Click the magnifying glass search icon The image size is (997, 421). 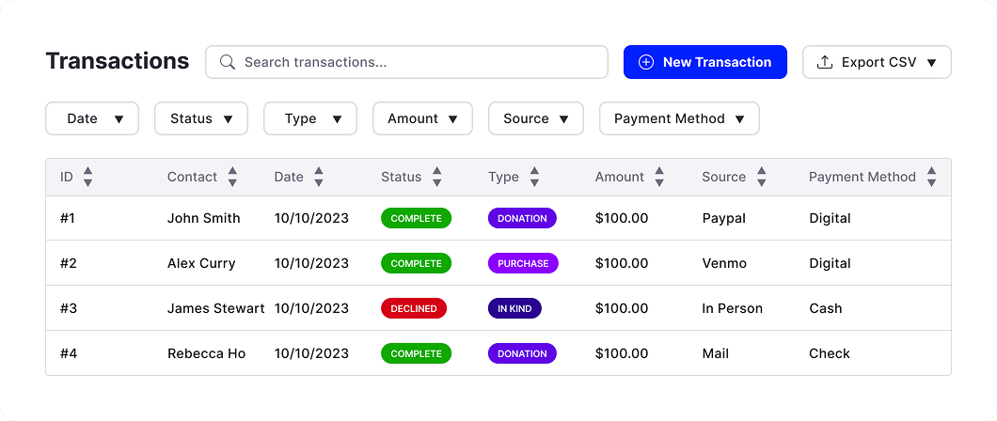pyautogui.click(x=227, y=62)
